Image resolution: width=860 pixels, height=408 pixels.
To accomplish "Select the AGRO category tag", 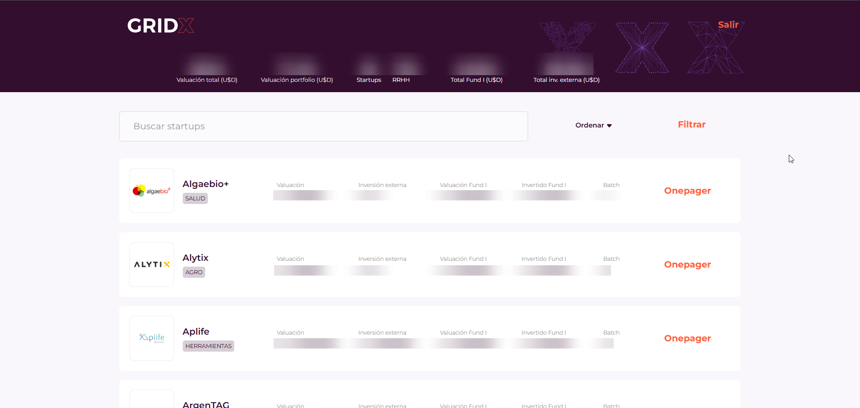I will pyautogui.click(x=193, y=272).
